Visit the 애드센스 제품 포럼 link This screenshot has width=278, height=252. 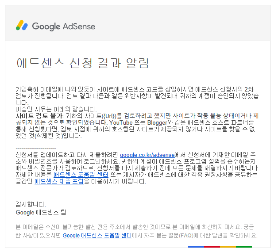click(59, 181)
